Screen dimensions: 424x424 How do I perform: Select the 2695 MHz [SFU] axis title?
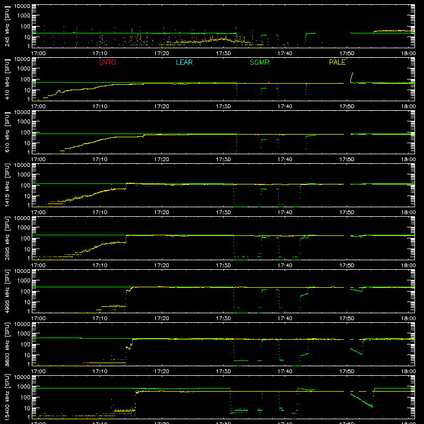pos(7,238)
